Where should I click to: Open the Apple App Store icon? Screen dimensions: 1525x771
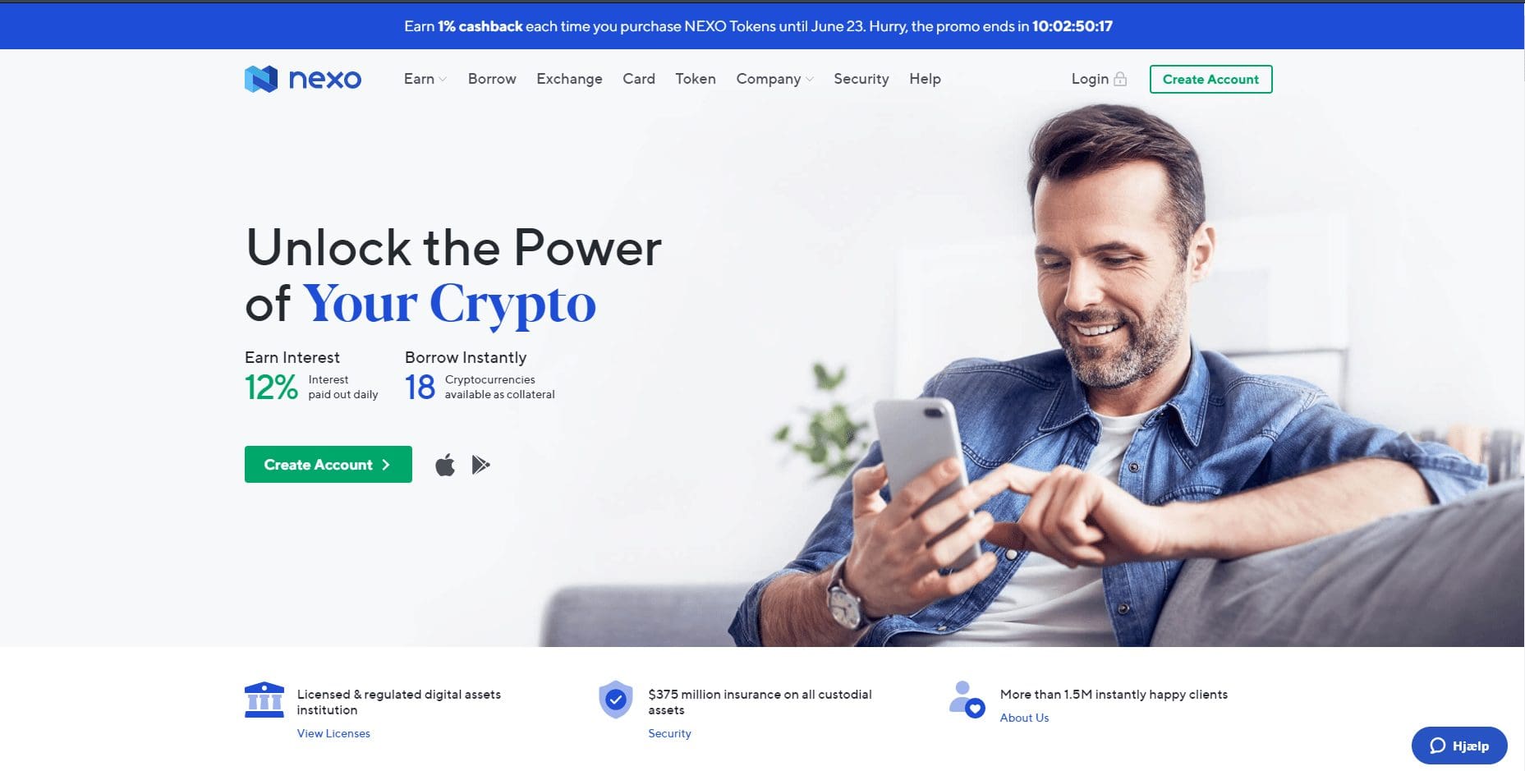(445, 465)
